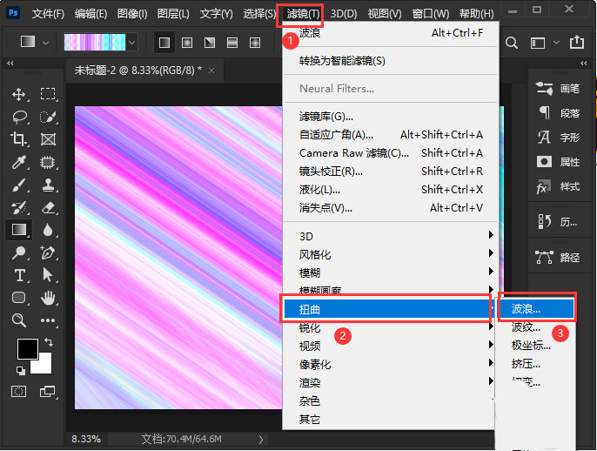The width and height of the screenshot is (597, 451).
Task: Select the Move tool
Action: pos(18,94)
